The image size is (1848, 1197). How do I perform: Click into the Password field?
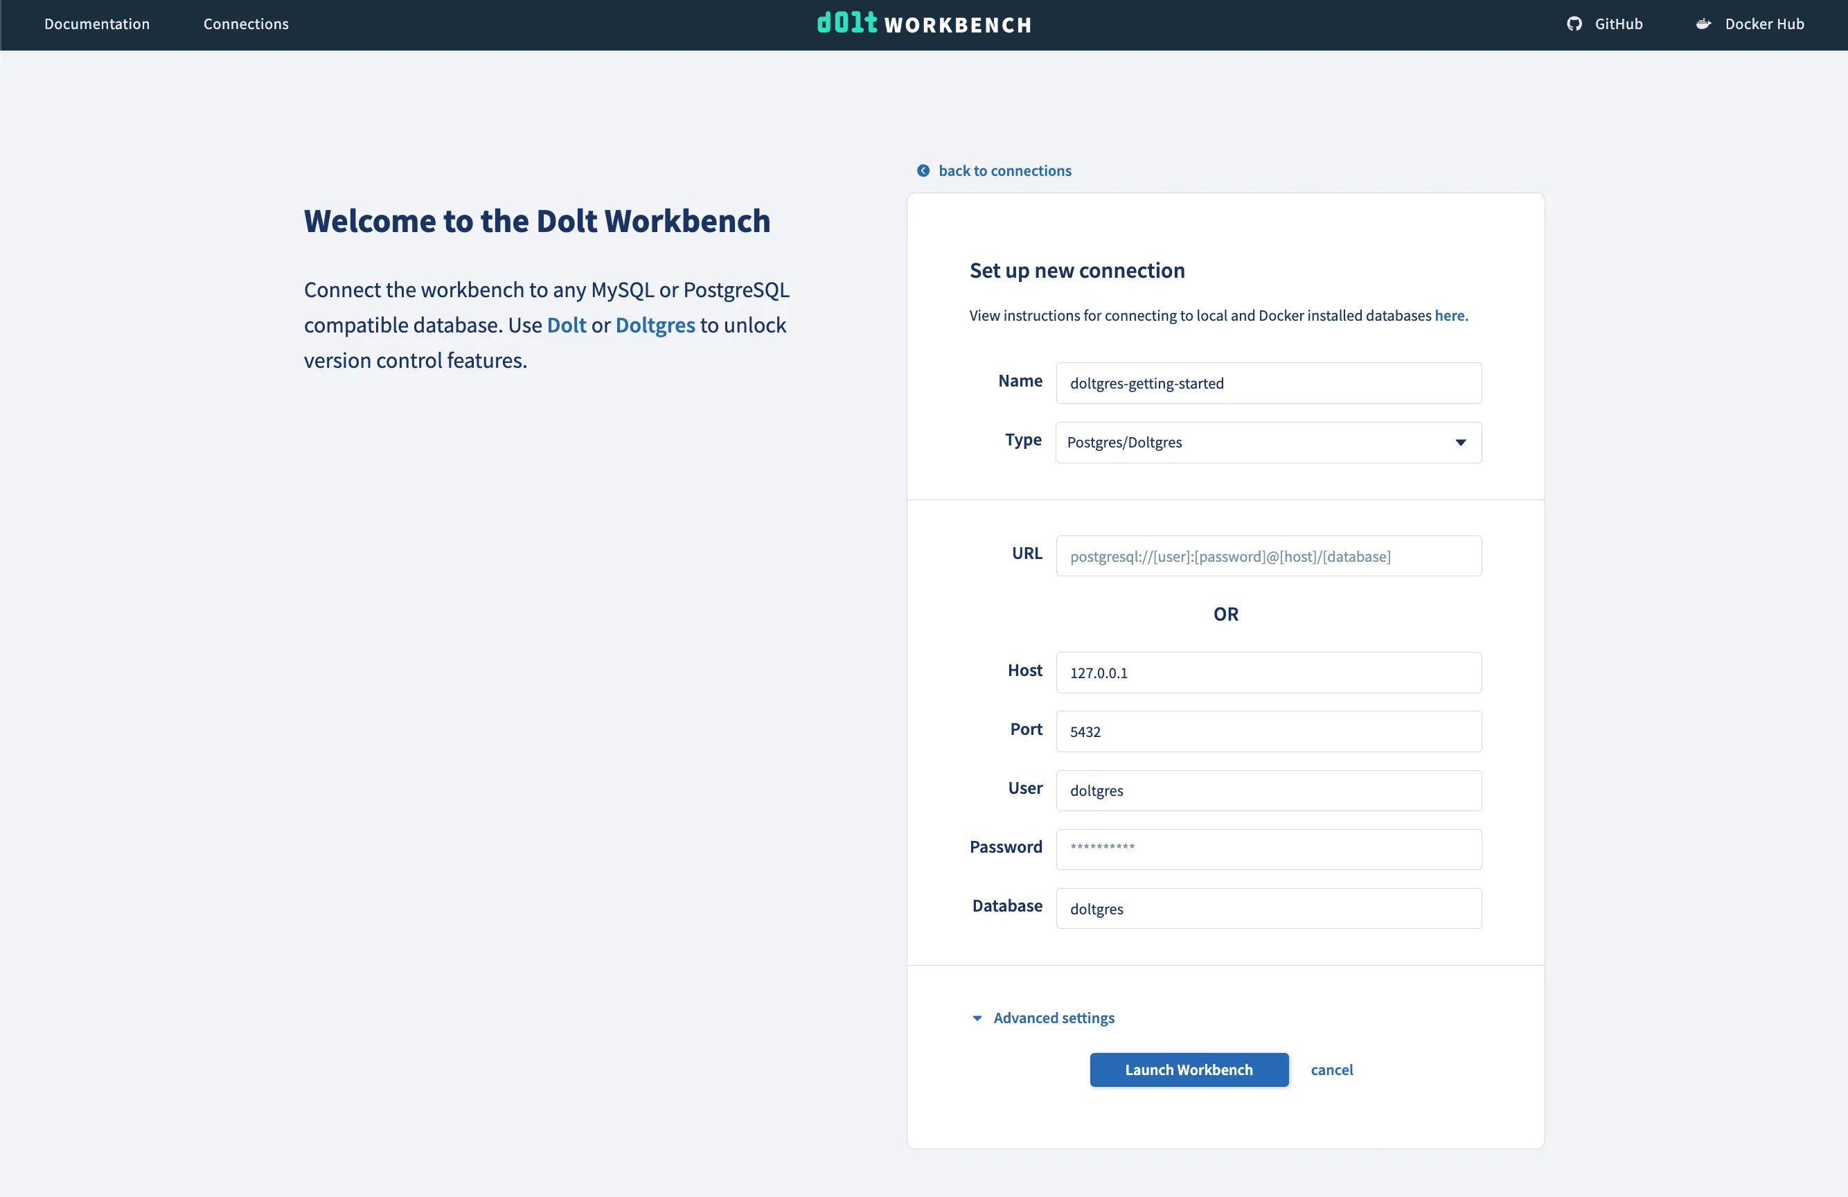1268,849
